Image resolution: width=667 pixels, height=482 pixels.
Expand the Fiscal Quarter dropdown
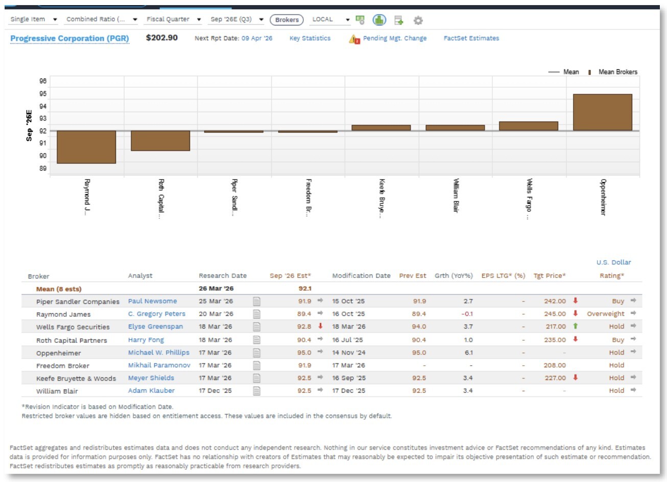click(x=174, y=19)
